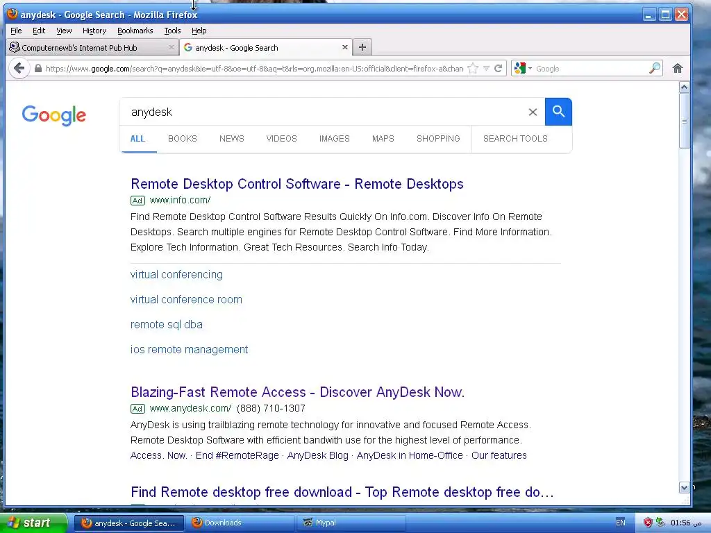This screenshot has width=711, height=533.
Task: Open the Bookmarks menu
Action: [135, 31]
